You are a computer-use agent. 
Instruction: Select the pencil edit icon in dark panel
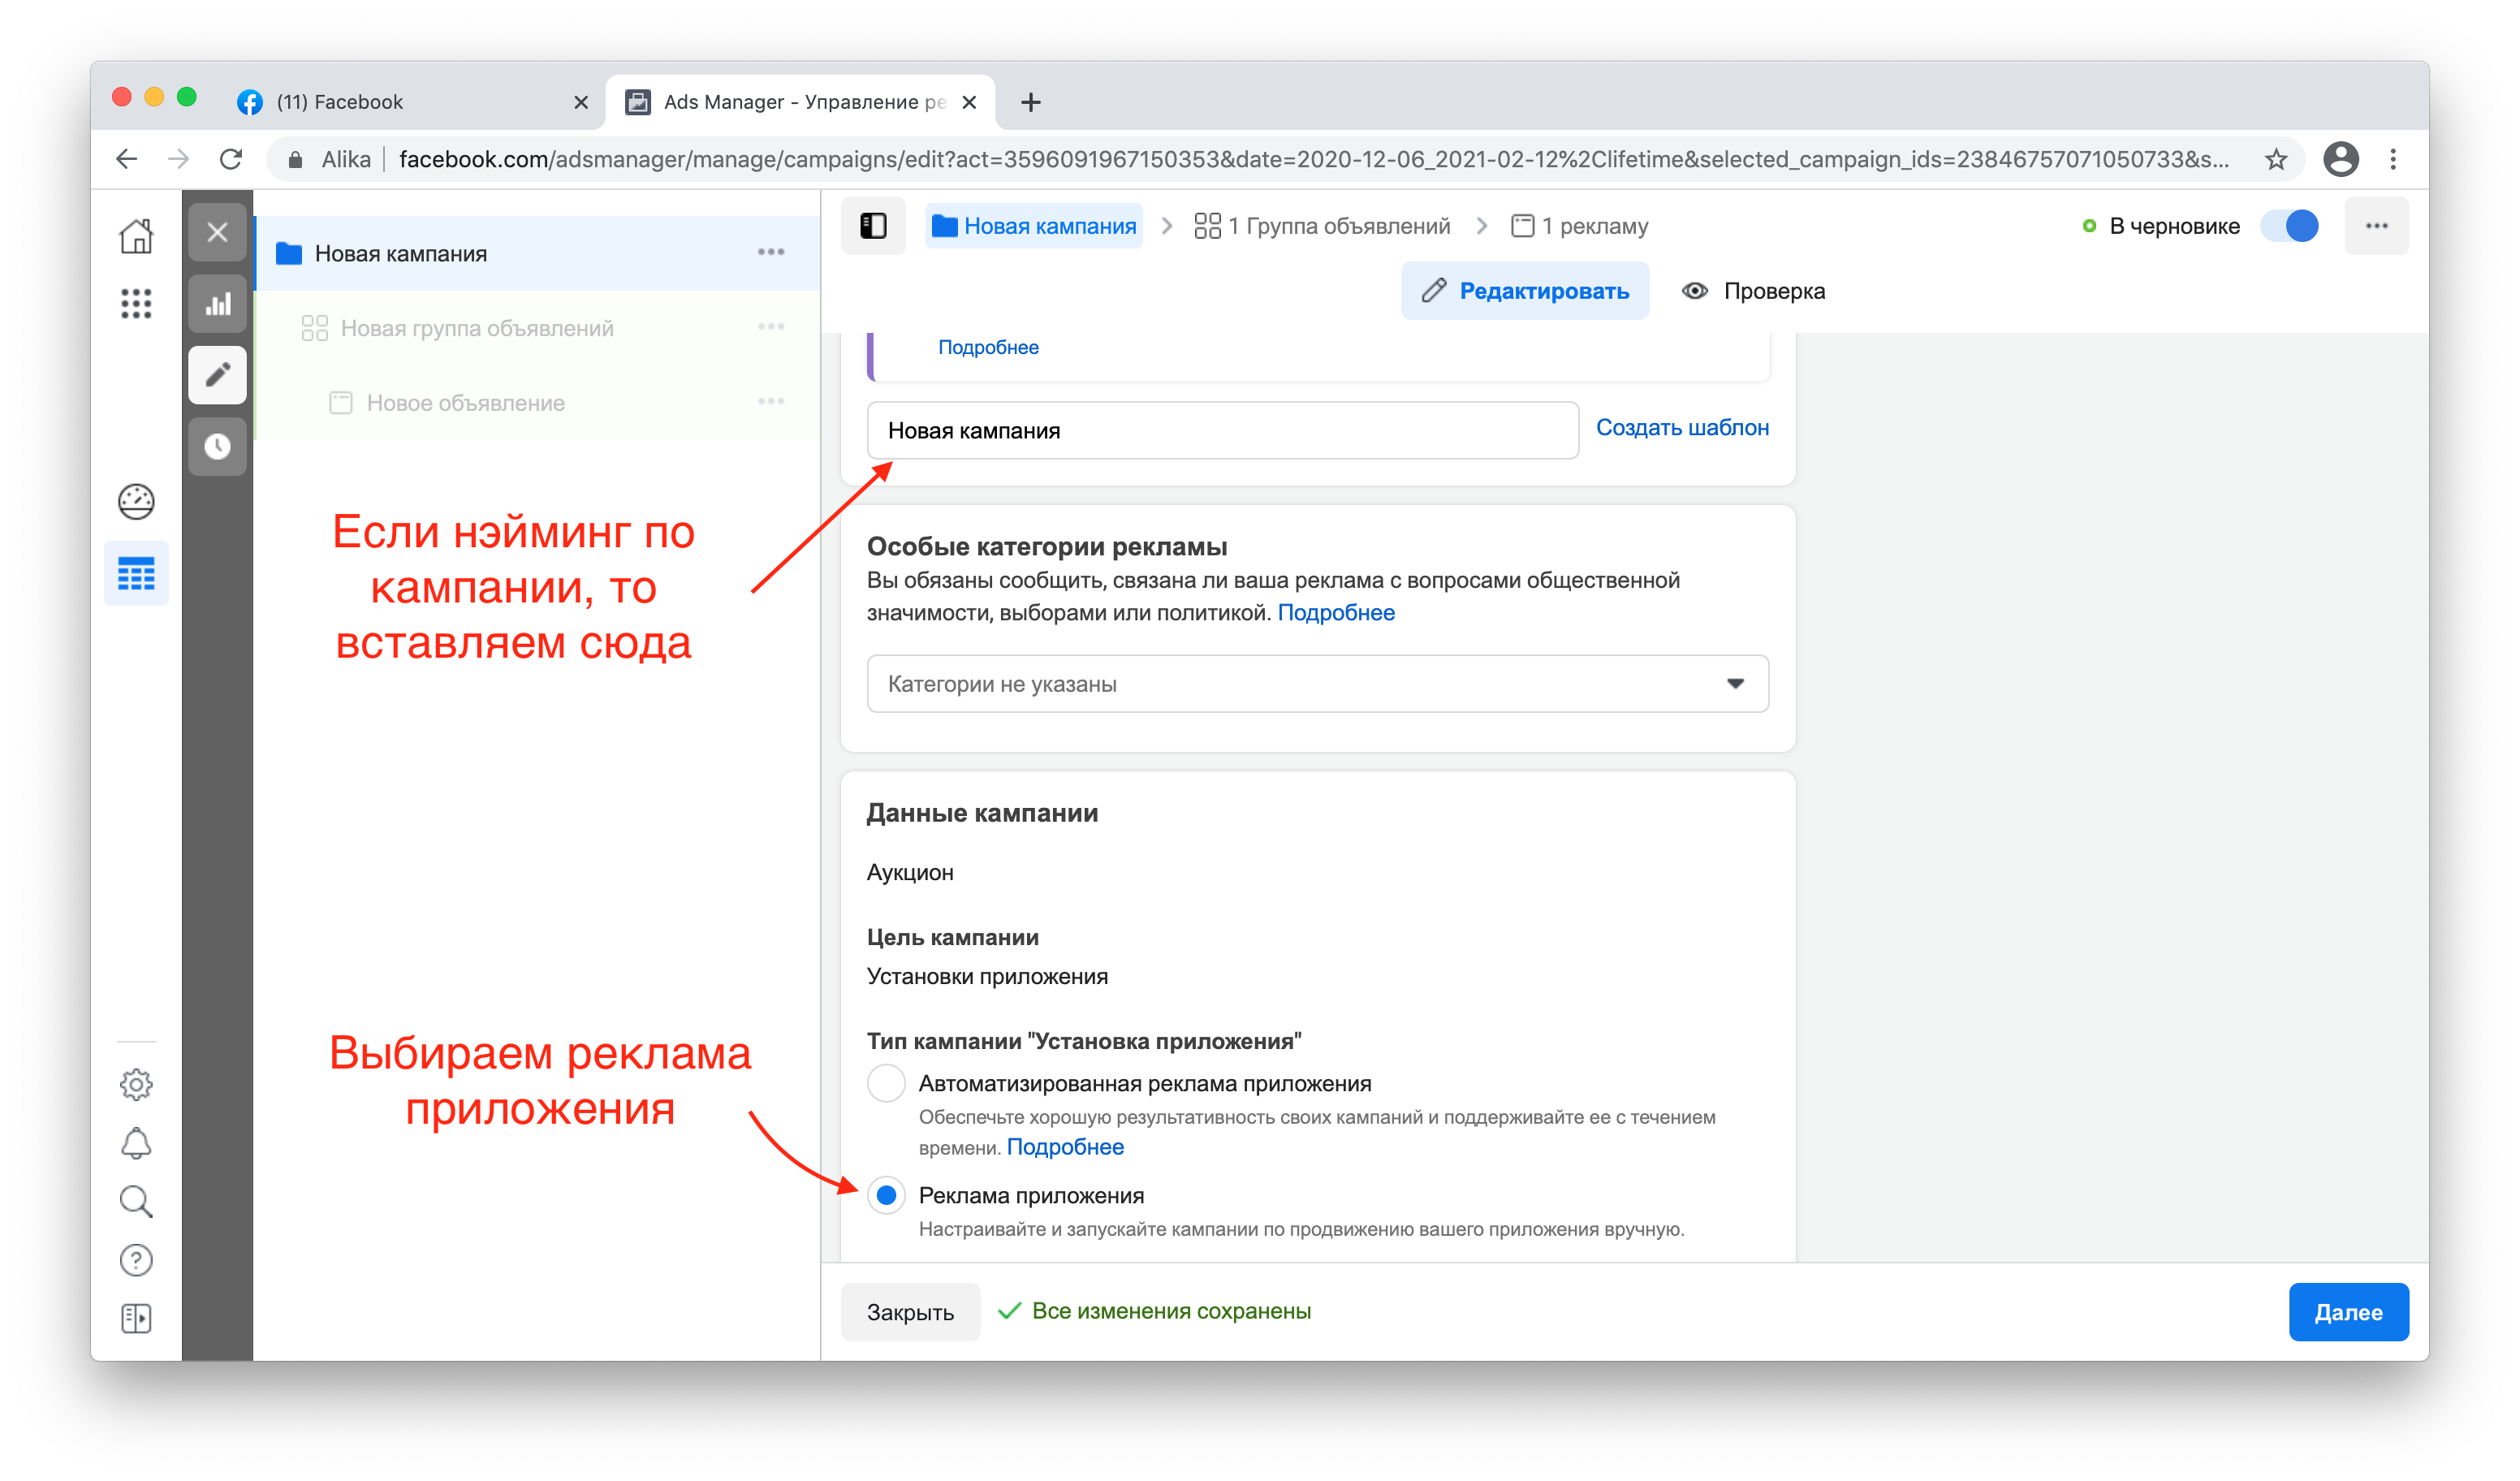(217, 375)
